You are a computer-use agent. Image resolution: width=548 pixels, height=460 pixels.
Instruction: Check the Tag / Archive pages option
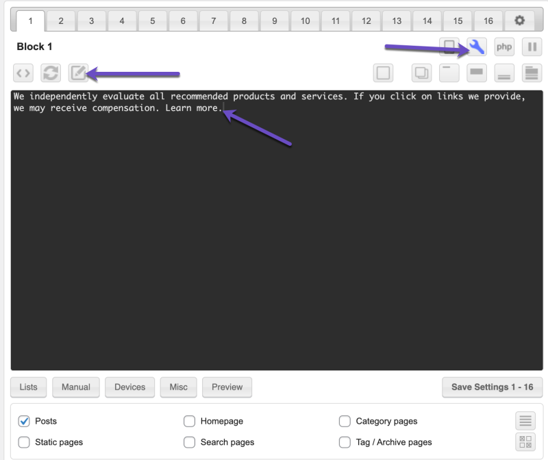(345, 442)
